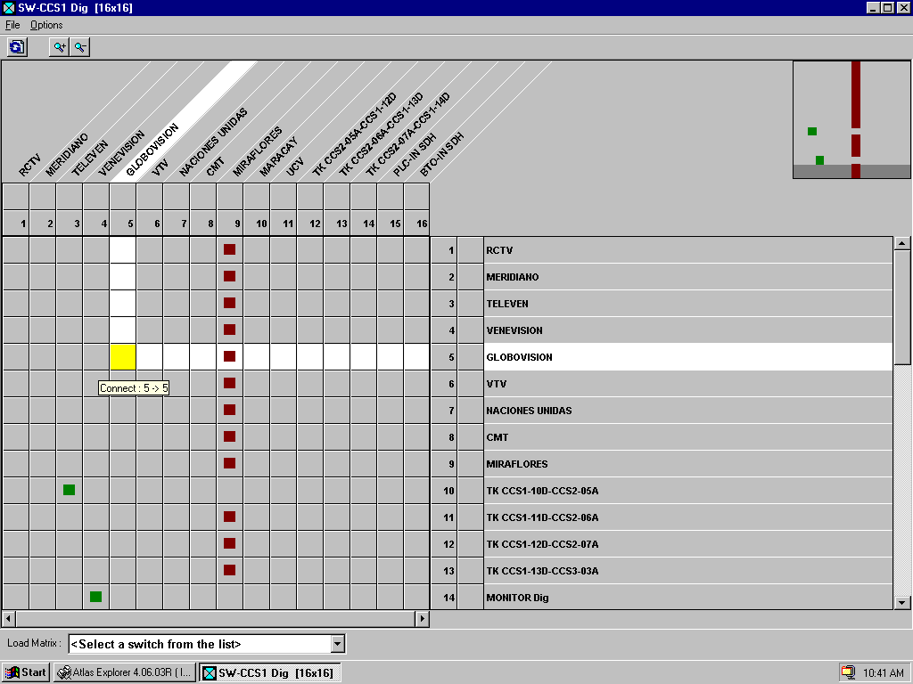Click the horizontal scrollbar right arrow
Viewport: 913px width, 684px height.
tap(423, 618)
